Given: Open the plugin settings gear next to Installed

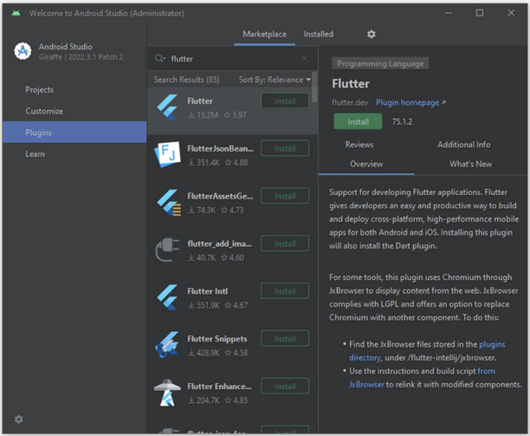Looking at the screenshot, I should pyautogui.click(x=372, y=34).
